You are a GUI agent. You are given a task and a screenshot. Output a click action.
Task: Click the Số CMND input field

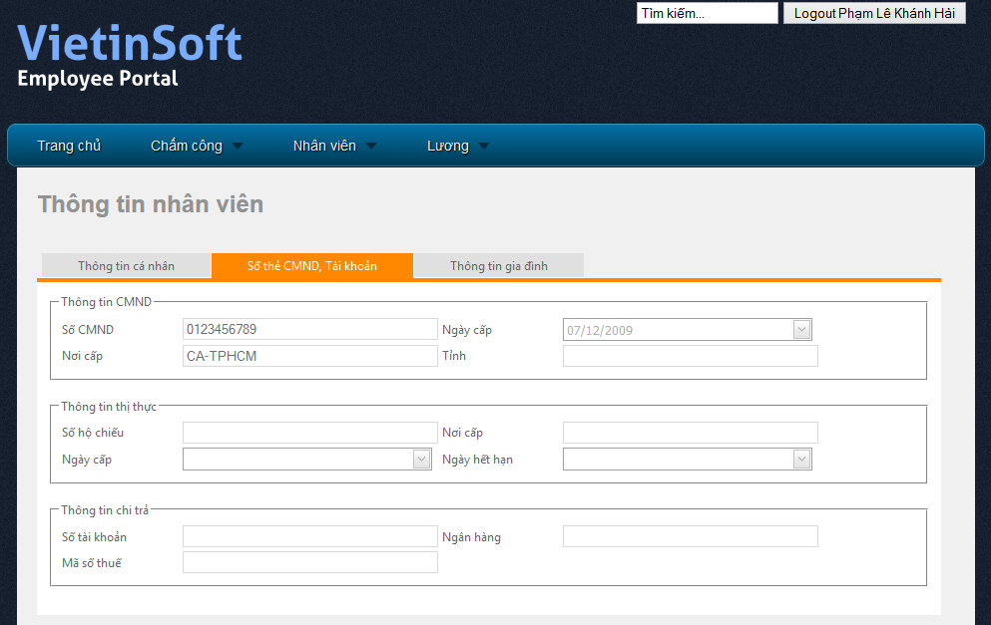[309, 329]
